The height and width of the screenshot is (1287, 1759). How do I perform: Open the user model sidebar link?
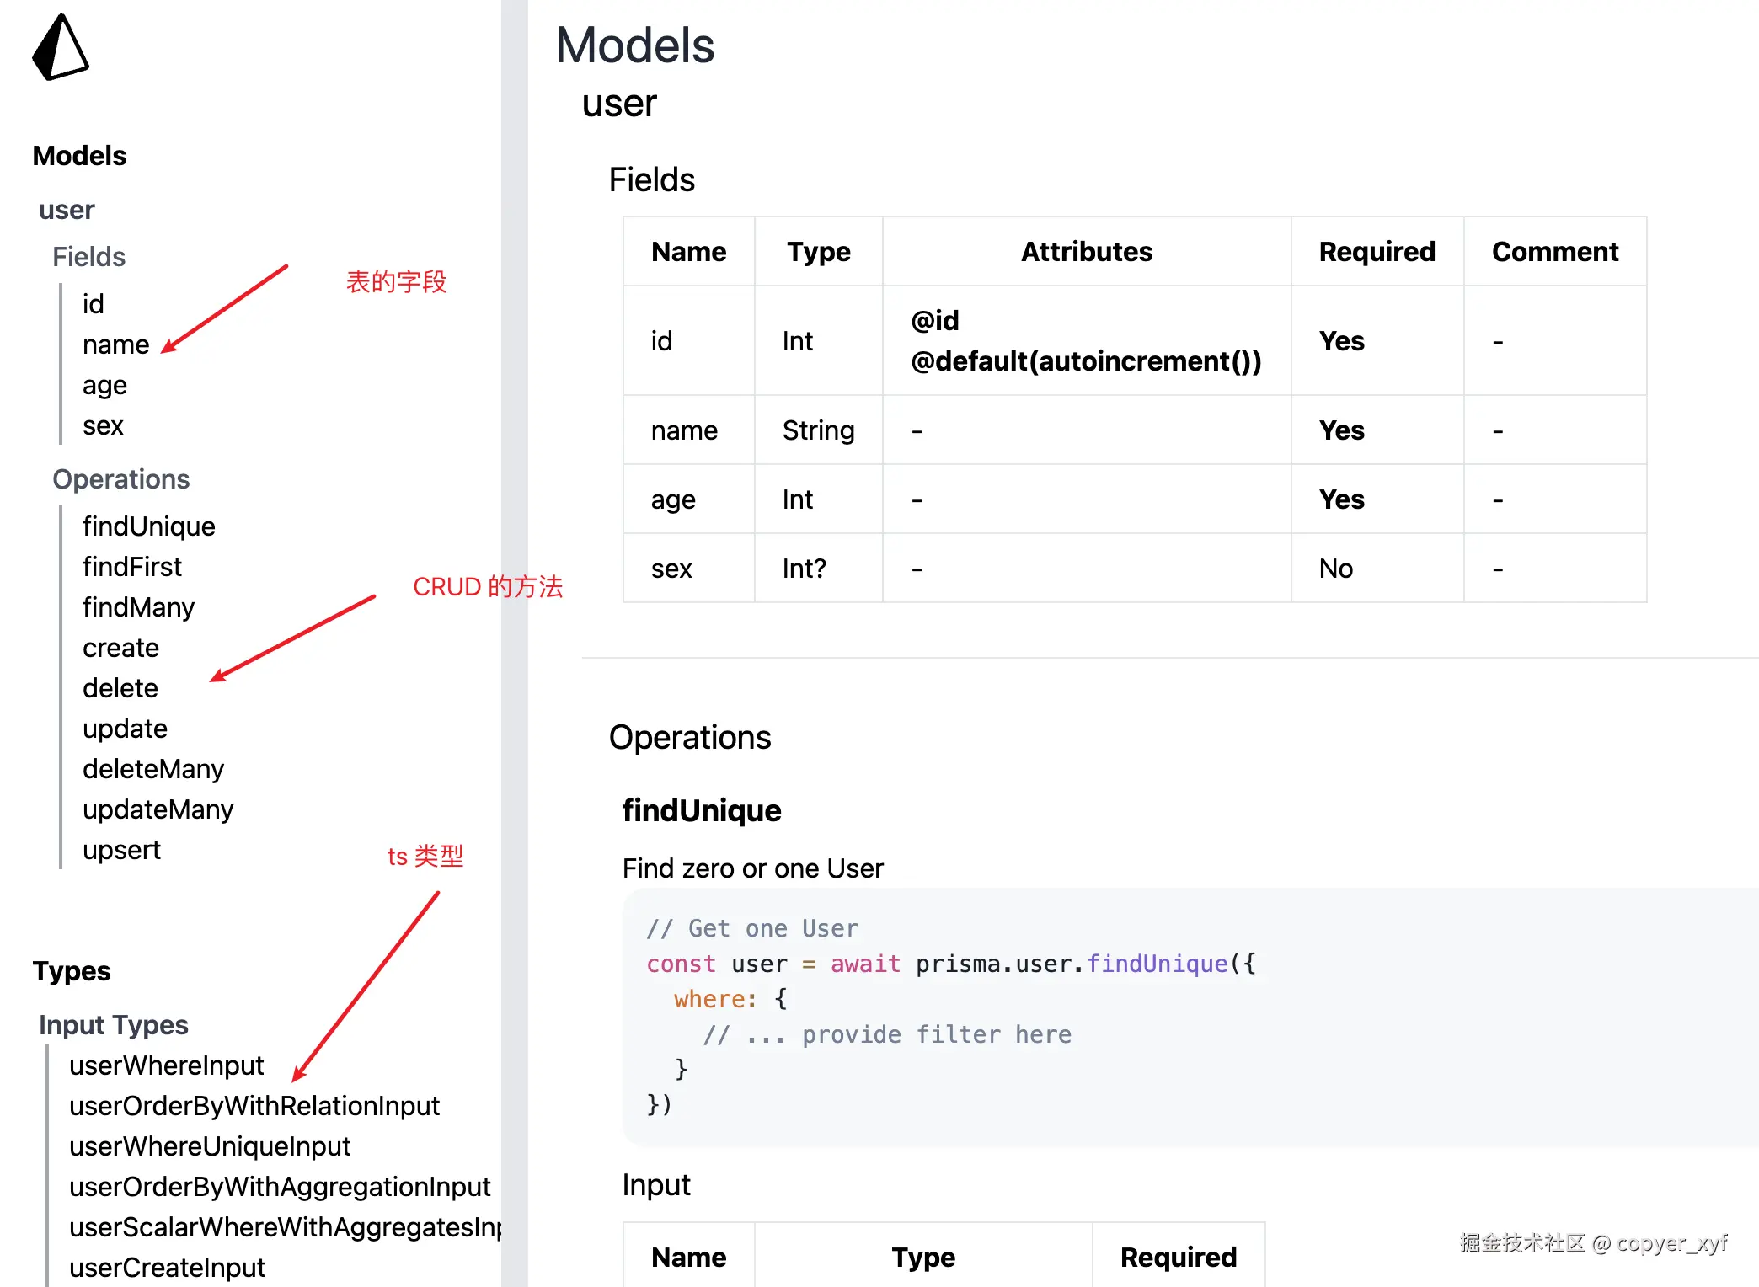coord(67,210)
